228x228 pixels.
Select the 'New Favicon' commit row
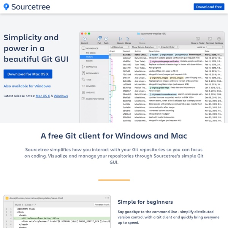(166, 91)
